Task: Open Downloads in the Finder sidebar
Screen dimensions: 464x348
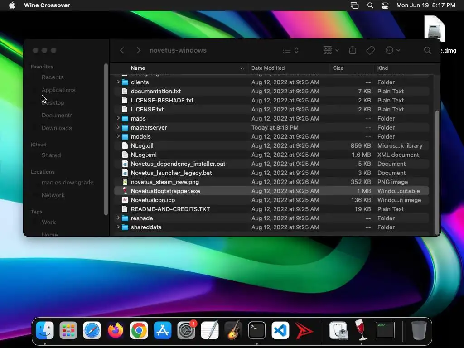Action: pyautogui.click(x=57, y=128)
